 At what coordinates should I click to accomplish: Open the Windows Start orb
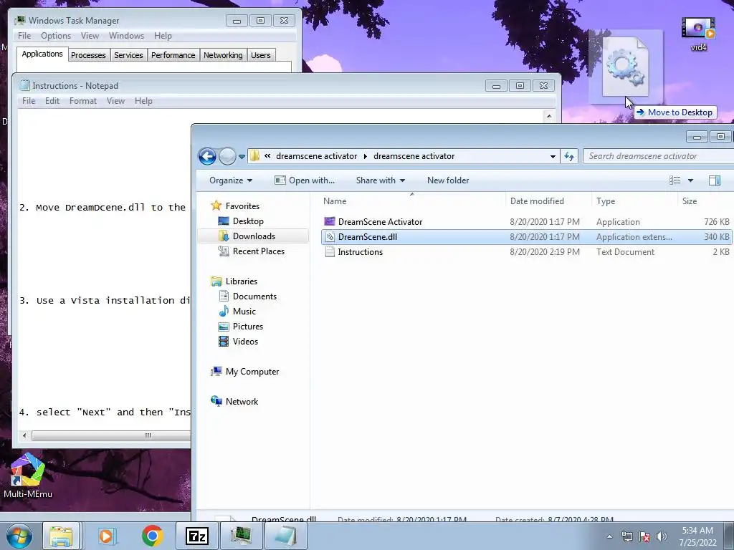19,536
